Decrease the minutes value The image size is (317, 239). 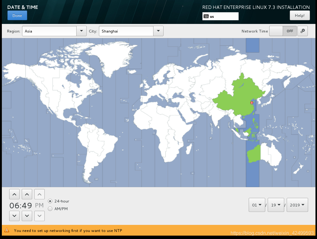pos(27,216)
